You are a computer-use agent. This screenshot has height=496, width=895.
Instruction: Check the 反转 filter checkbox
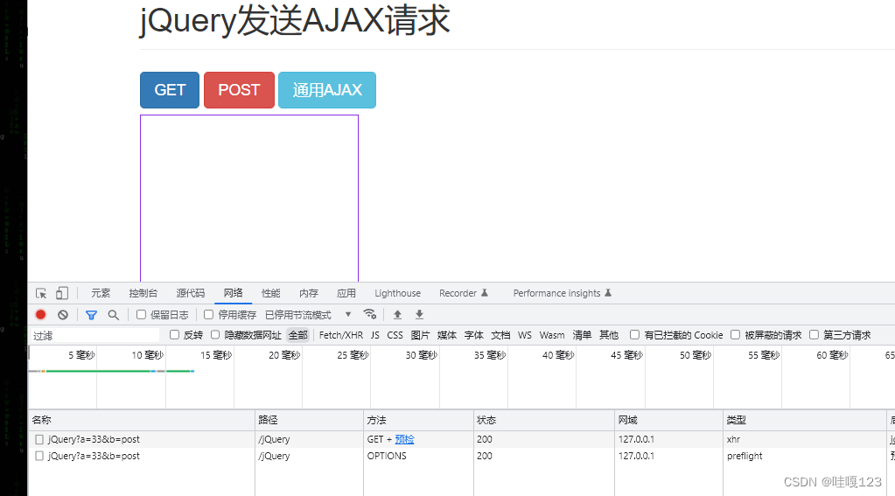[175, 335]
